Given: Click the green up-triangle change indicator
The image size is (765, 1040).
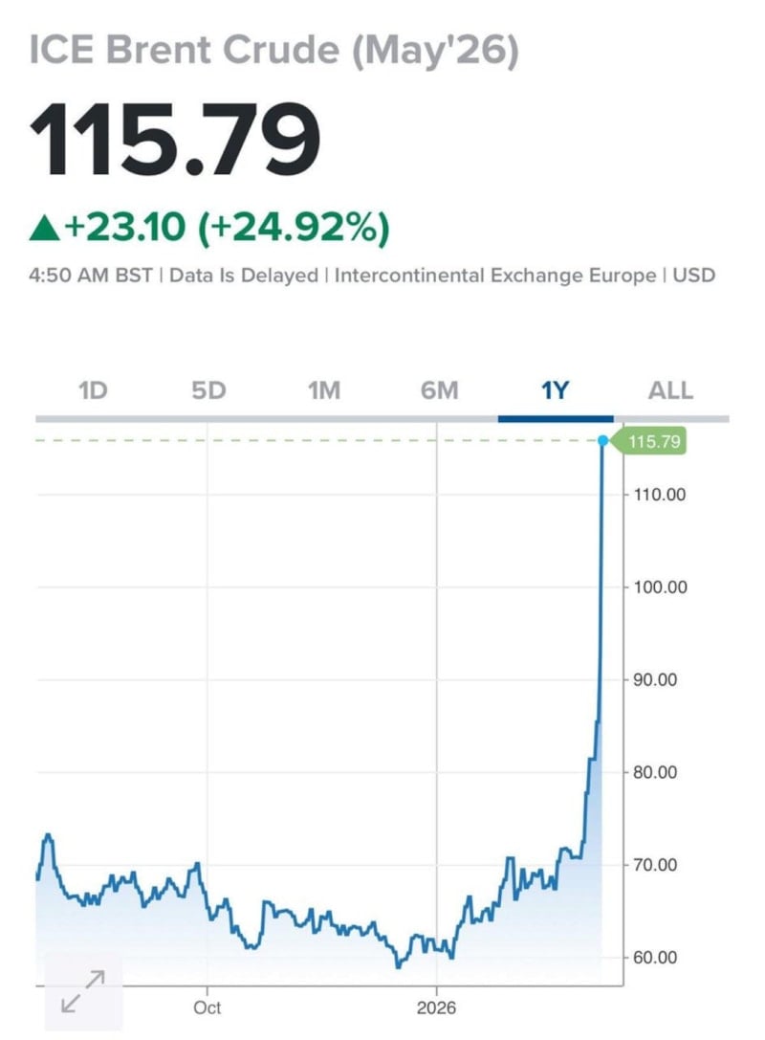Looking at the screenshot, I should [x=44, y=228].
